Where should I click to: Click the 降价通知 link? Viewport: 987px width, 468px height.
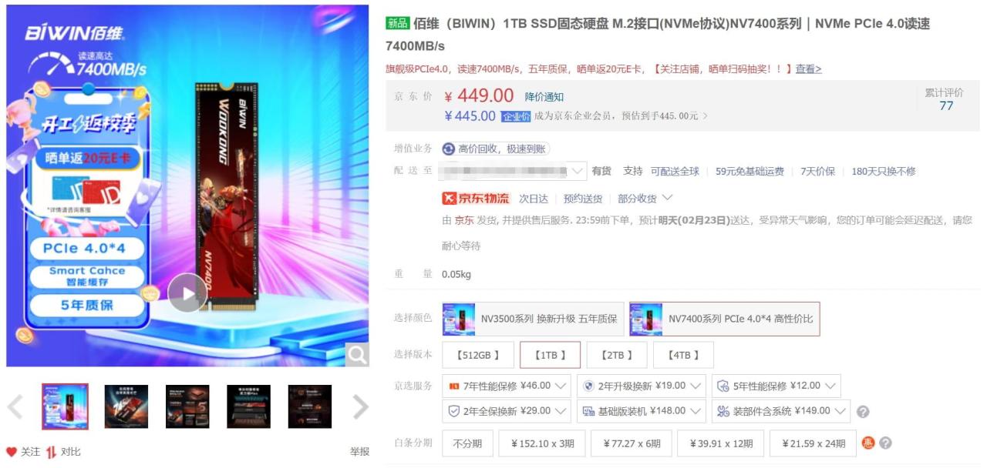(x=544, y=97)
